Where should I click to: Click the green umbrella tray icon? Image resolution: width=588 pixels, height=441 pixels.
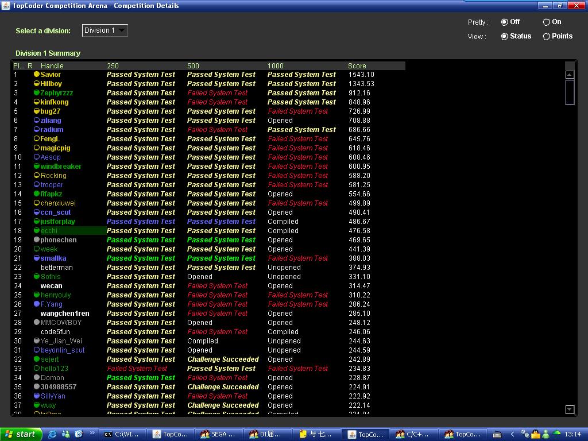tap(556, 434)
